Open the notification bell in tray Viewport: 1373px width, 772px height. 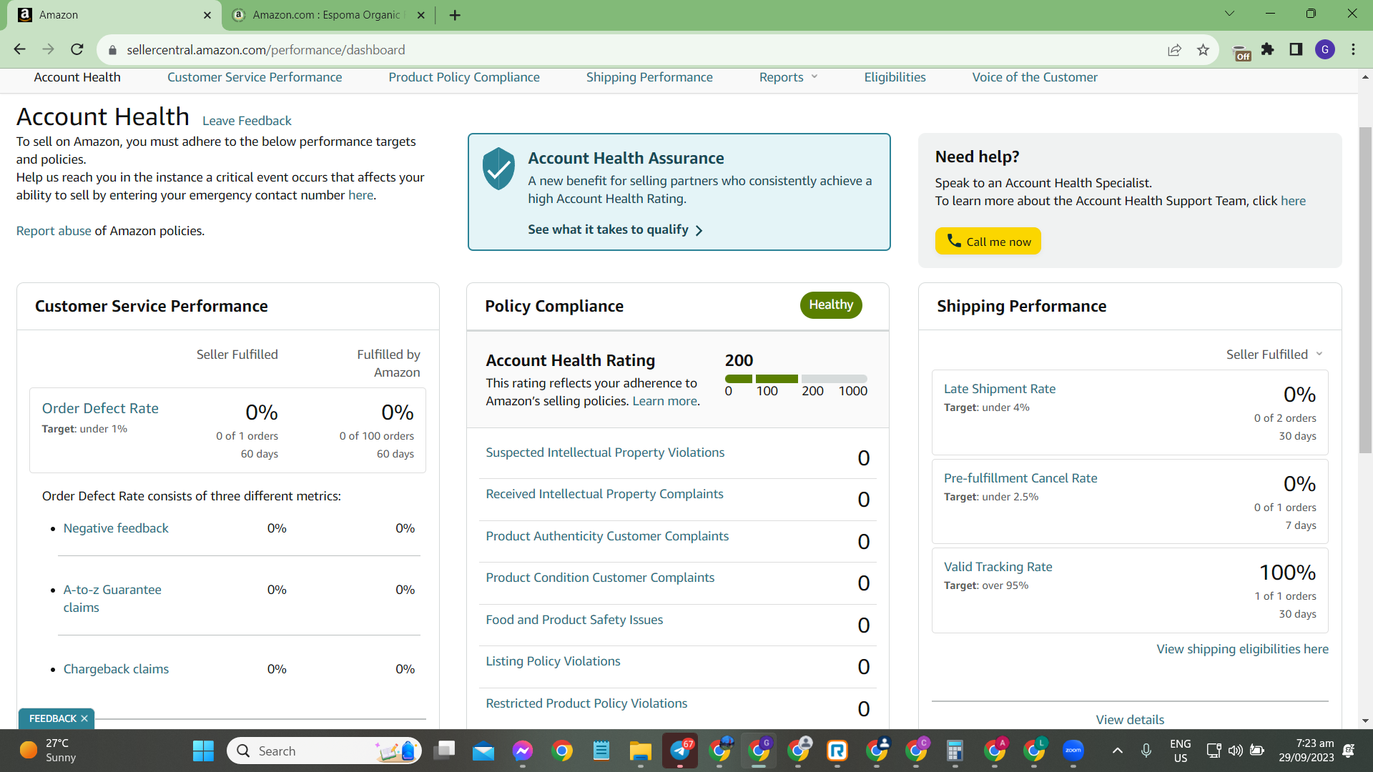coord(1349,751)
